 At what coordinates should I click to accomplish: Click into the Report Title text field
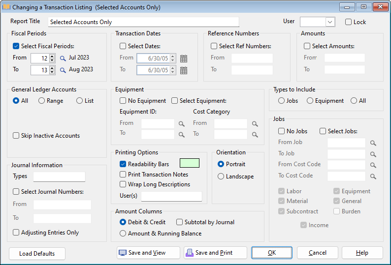tap(144, 22)
